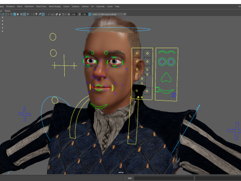This screenshot has width=241, height=181.
Task: Select the yellow circle control near left shoulder
Action: click(x=55, y=101)
